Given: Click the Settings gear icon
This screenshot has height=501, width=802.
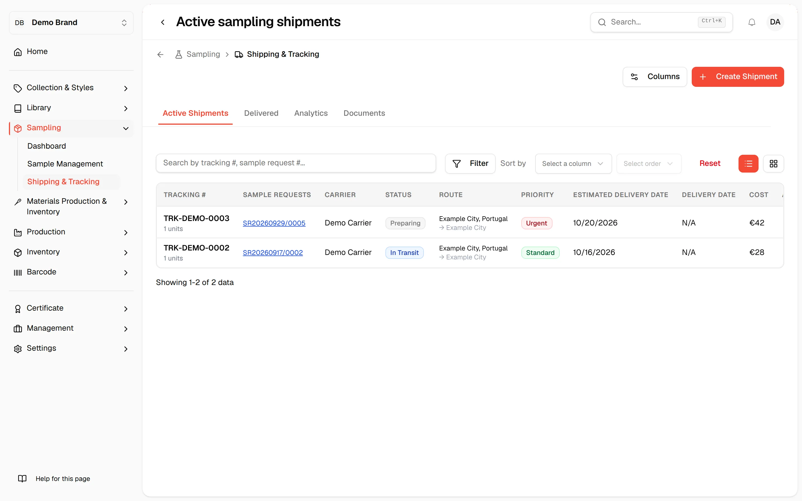Looking at the screenshot, I should (x=18, y=348).
